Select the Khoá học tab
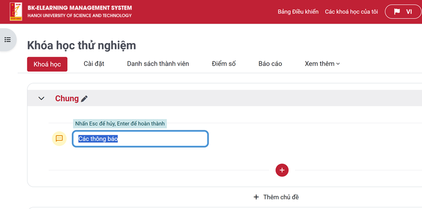This screenshot has height=209, width=422. (47, 64)
